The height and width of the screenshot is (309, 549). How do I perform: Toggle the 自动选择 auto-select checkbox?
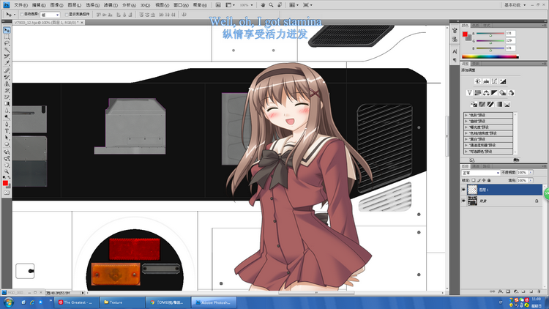pos(22,15)
